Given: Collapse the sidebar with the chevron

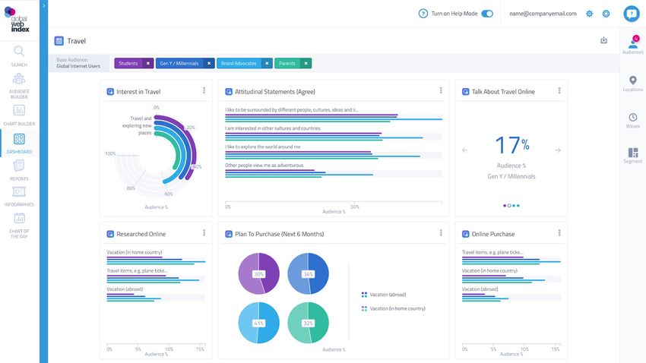Looking at the screenshot, I should pos(44,5).
